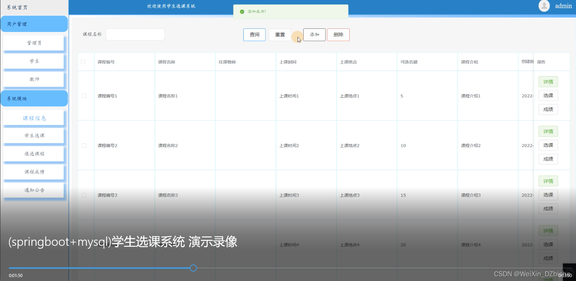Select 课程信息 in the sidebar
576x281 pixels.
[34, 118]
